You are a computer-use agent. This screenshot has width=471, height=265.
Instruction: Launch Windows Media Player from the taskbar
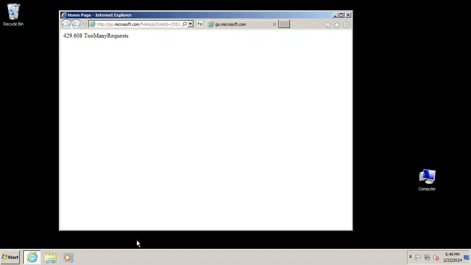pos(68,257)
